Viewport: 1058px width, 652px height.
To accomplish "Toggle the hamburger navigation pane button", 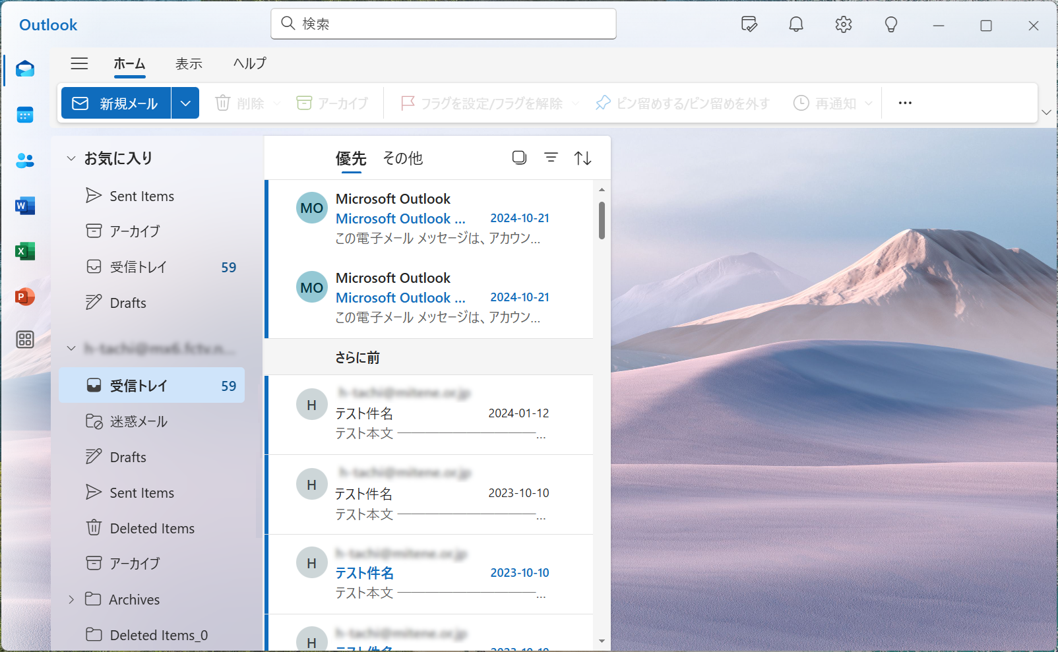I will point(80,63).
